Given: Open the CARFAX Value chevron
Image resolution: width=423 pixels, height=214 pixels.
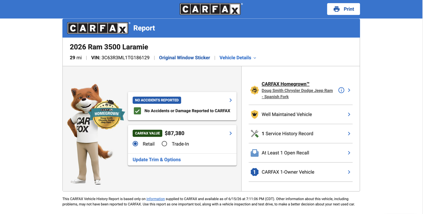Looking at the screenshot, I should pyautogui.click(x=231, y=133).
